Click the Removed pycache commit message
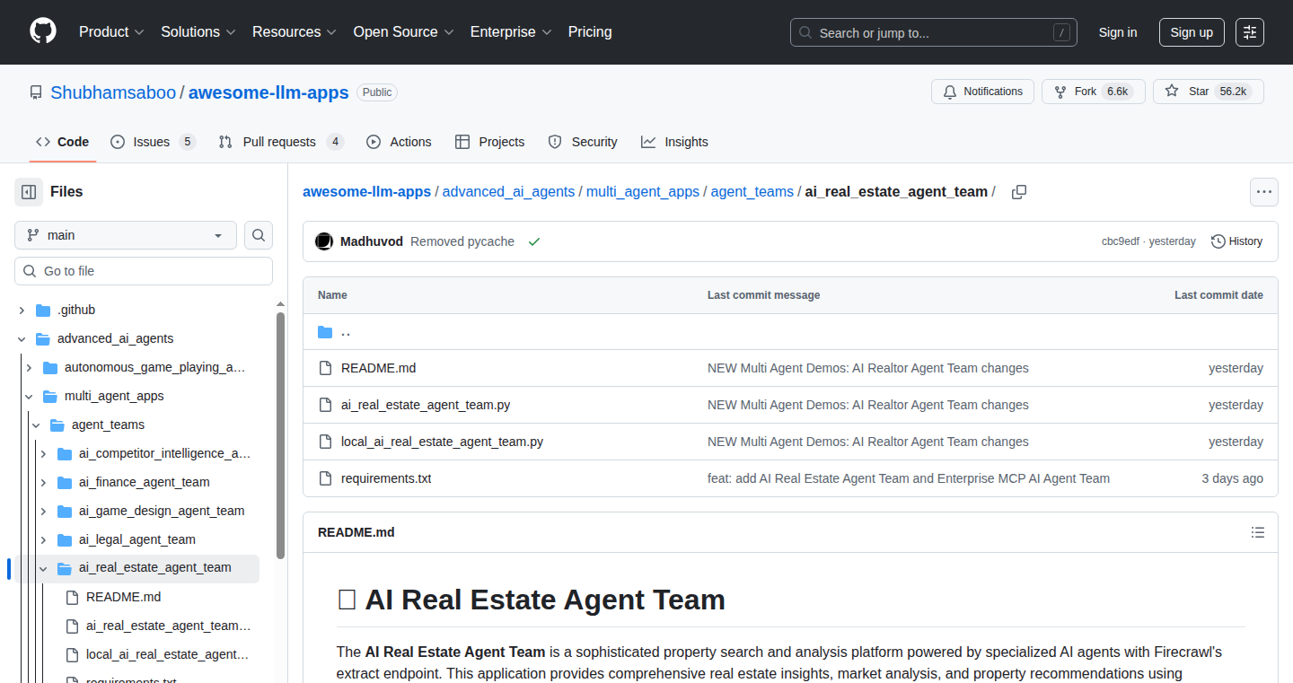Viewport: 1293px width, 683px height. 462,241
